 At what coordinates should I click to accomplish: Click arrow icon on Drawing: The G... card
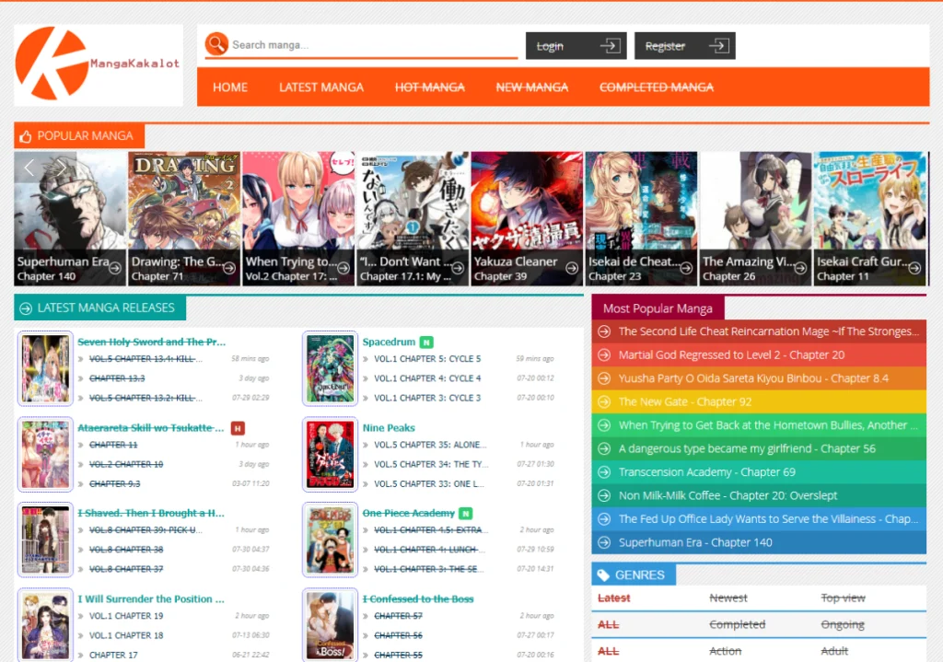point(229,268)
